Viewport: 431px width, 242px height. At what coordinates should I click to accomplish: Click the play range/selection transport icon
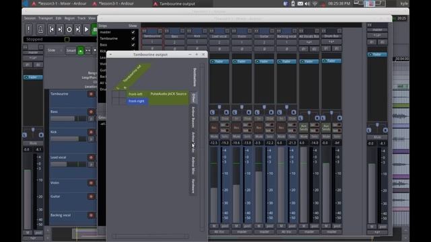point(78,30)
